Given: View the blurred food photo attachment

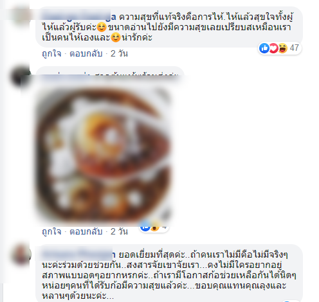Looking at the screenshot, I should pos(104,153).
